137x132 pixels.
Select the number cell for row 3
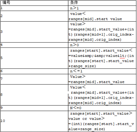(34, 32)
